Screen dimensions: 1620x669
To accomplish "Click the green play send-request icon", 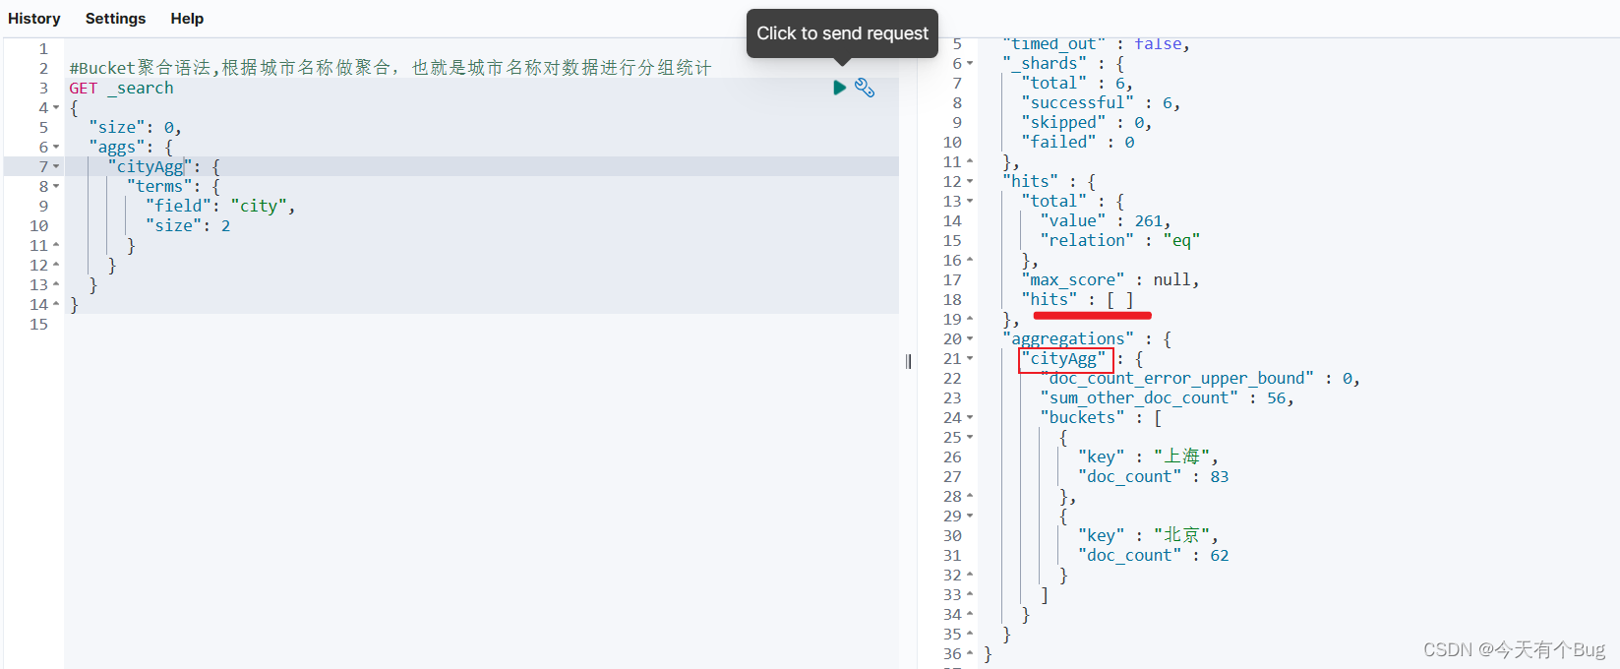I will coord(839,88).
